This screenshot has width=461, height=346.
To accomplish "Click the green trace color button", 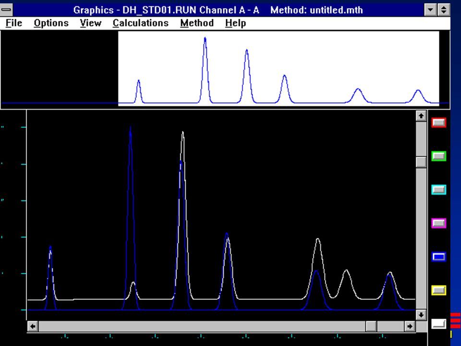I will (438, 156).
